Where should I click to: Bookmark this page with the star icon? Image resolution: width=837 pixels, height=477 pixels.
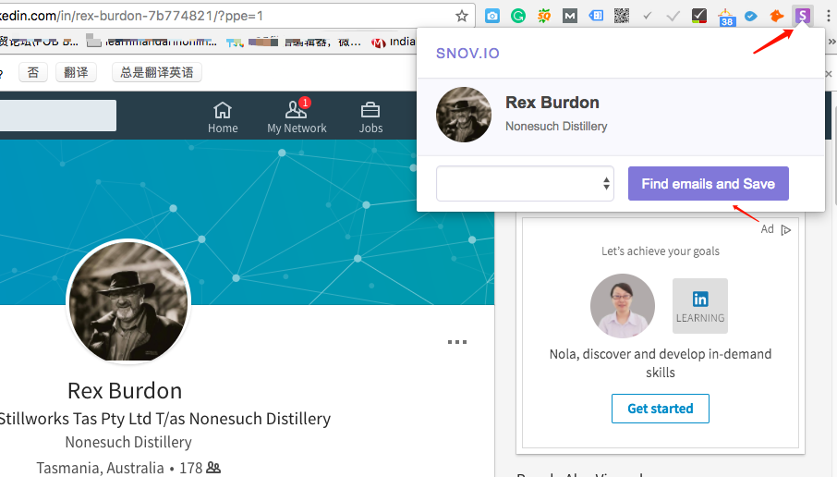coord(462,16)
